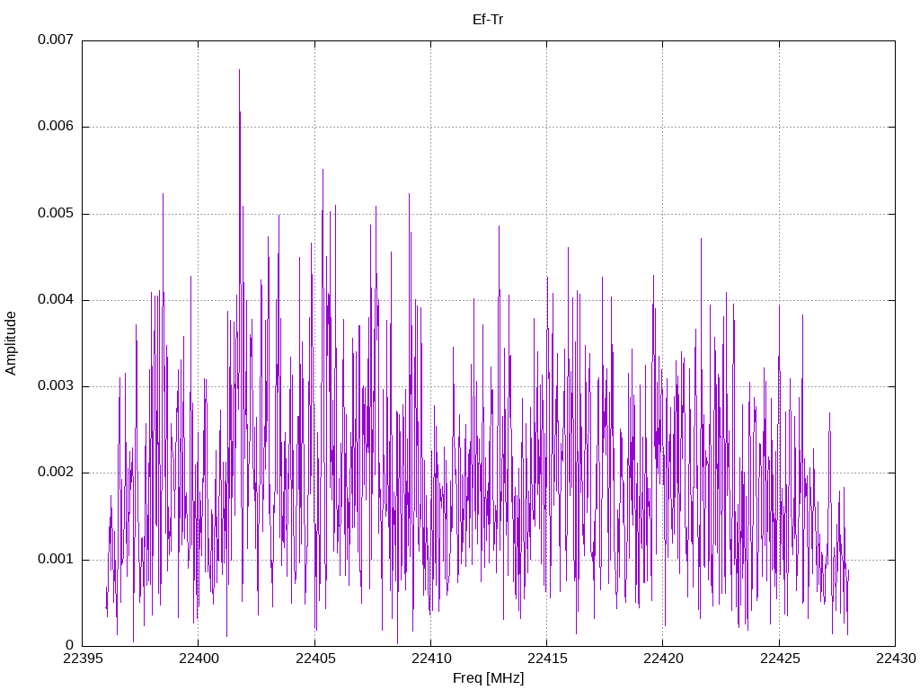Viewport: 920px width, 690px height.
Task: Click the tallest spectrum peak near 22402 MHz
Action: 239,70
